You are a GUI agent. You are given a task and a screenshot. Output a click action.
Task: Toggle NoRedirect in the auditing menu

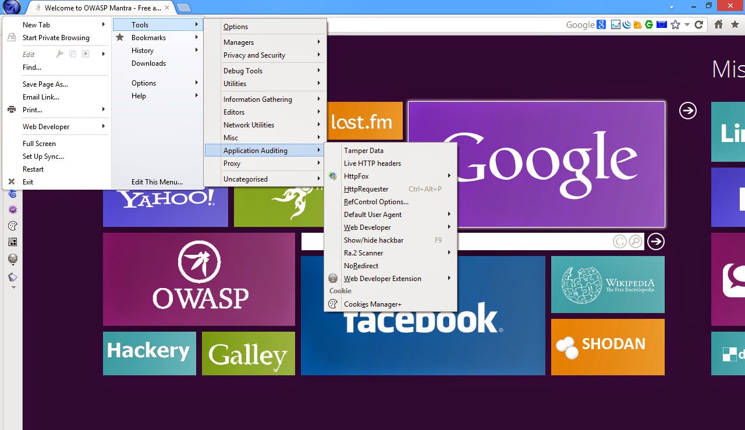tap(361, 265)
